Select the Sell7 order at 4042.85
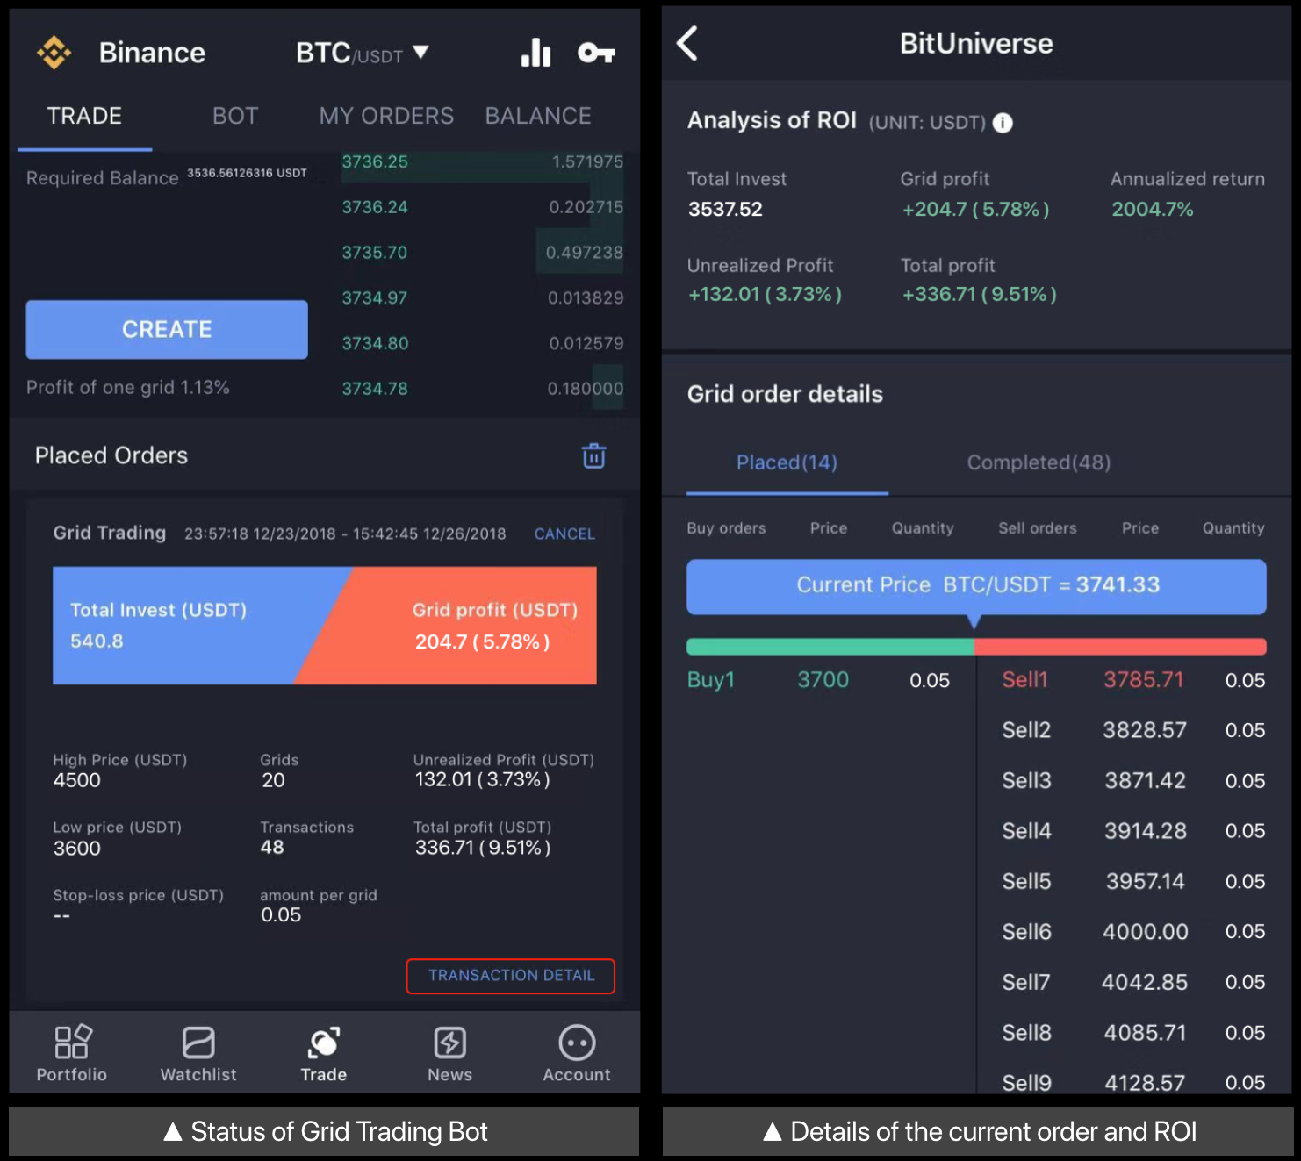 click(1133, 982)
